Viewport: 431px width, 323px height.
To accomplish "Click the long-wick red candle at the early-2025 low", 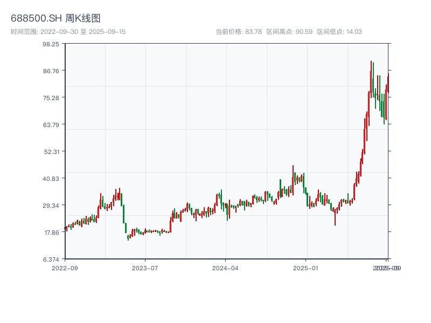I will point(335,219).
